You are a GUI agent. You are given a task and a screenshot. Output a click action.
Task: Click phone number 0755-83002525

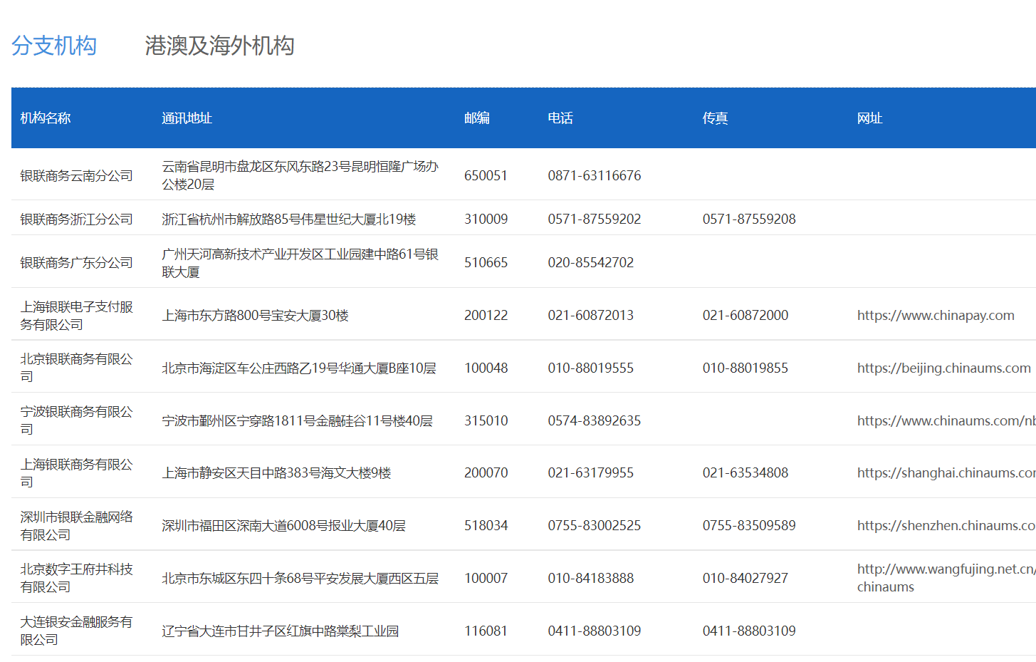tap(595, 525)
